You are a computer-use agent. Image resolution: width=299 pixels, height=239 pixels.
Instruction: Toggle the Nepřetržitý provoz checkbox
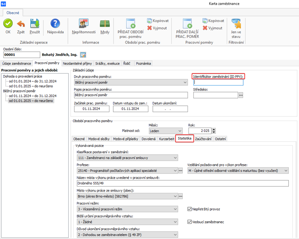click(190, 209)
